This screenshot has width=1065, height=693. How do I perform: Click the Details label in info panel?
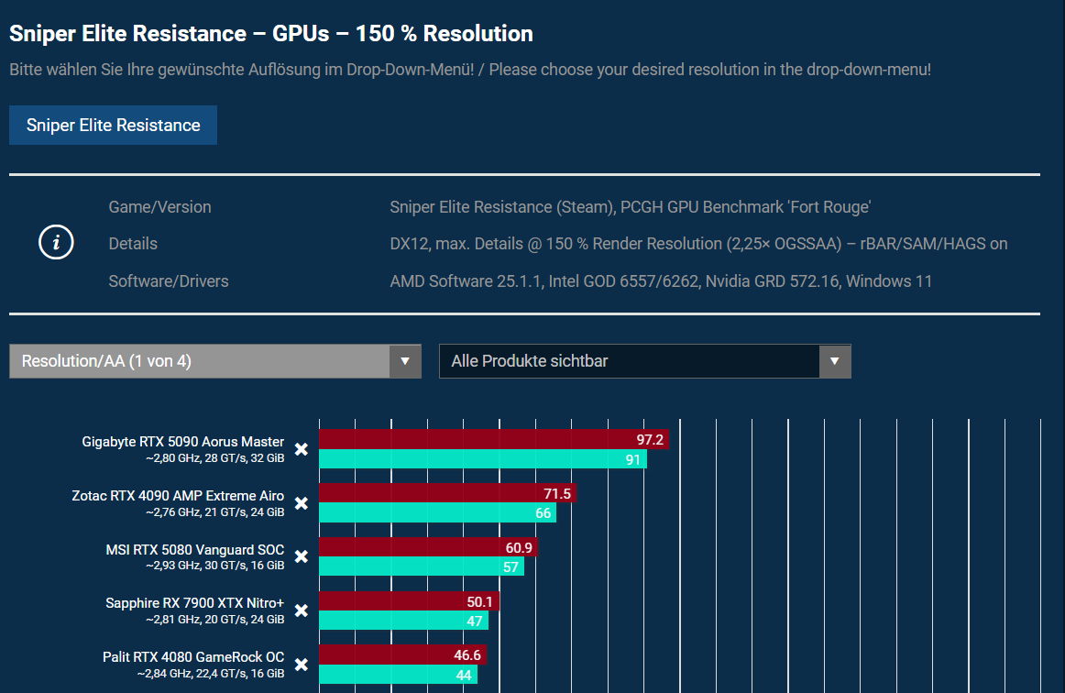click(x=133, y=244)
